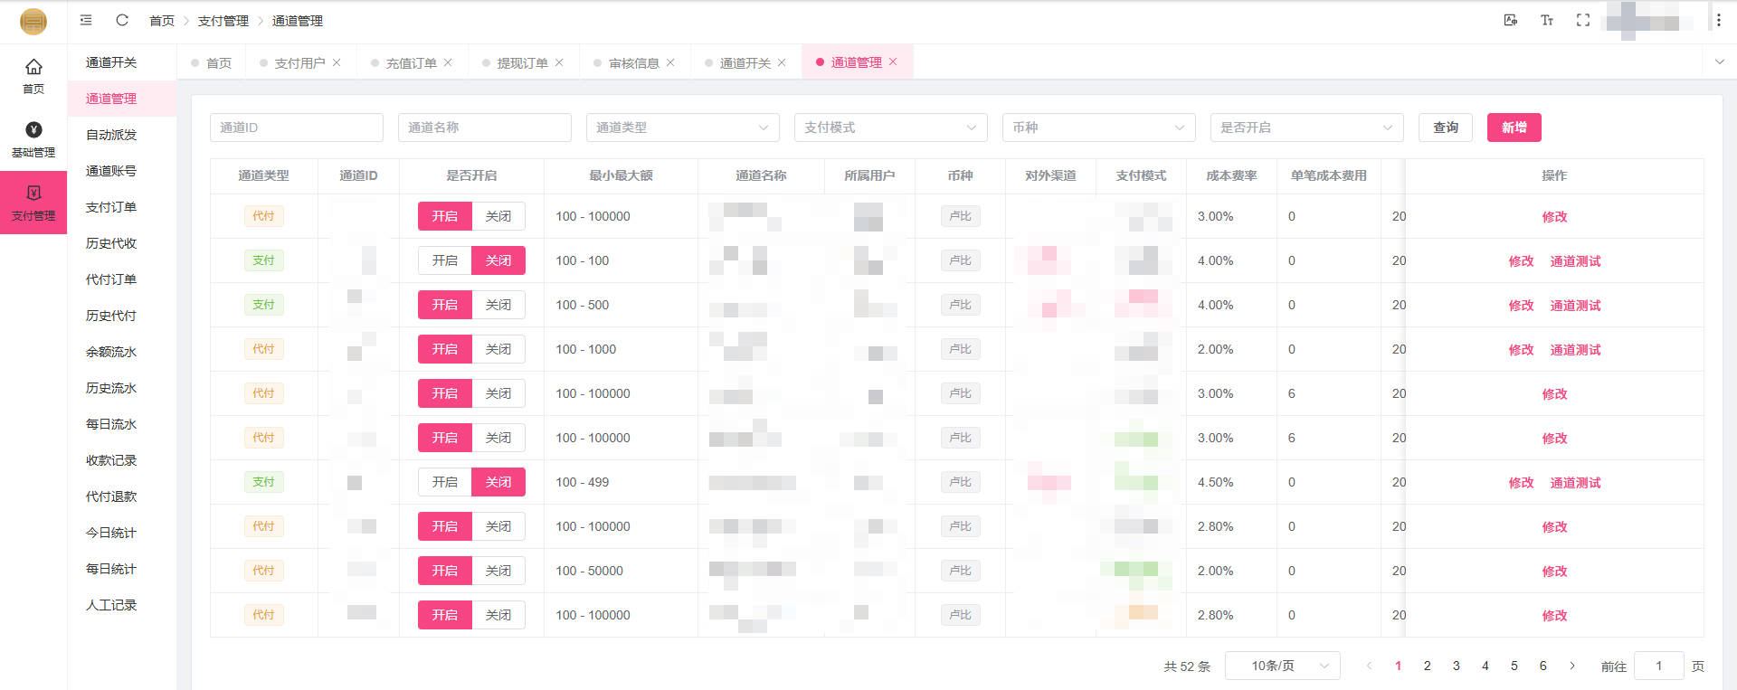1737x690 pixels.
Task: Close the 支付用户 tab
Action: (x=337, y=62)
